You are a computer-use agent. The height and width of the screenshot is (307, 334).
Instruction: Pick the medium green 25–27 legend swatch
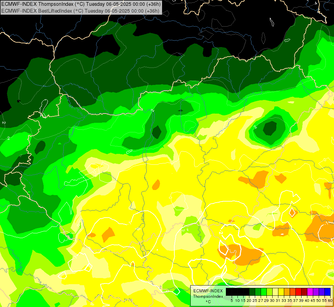258,292
